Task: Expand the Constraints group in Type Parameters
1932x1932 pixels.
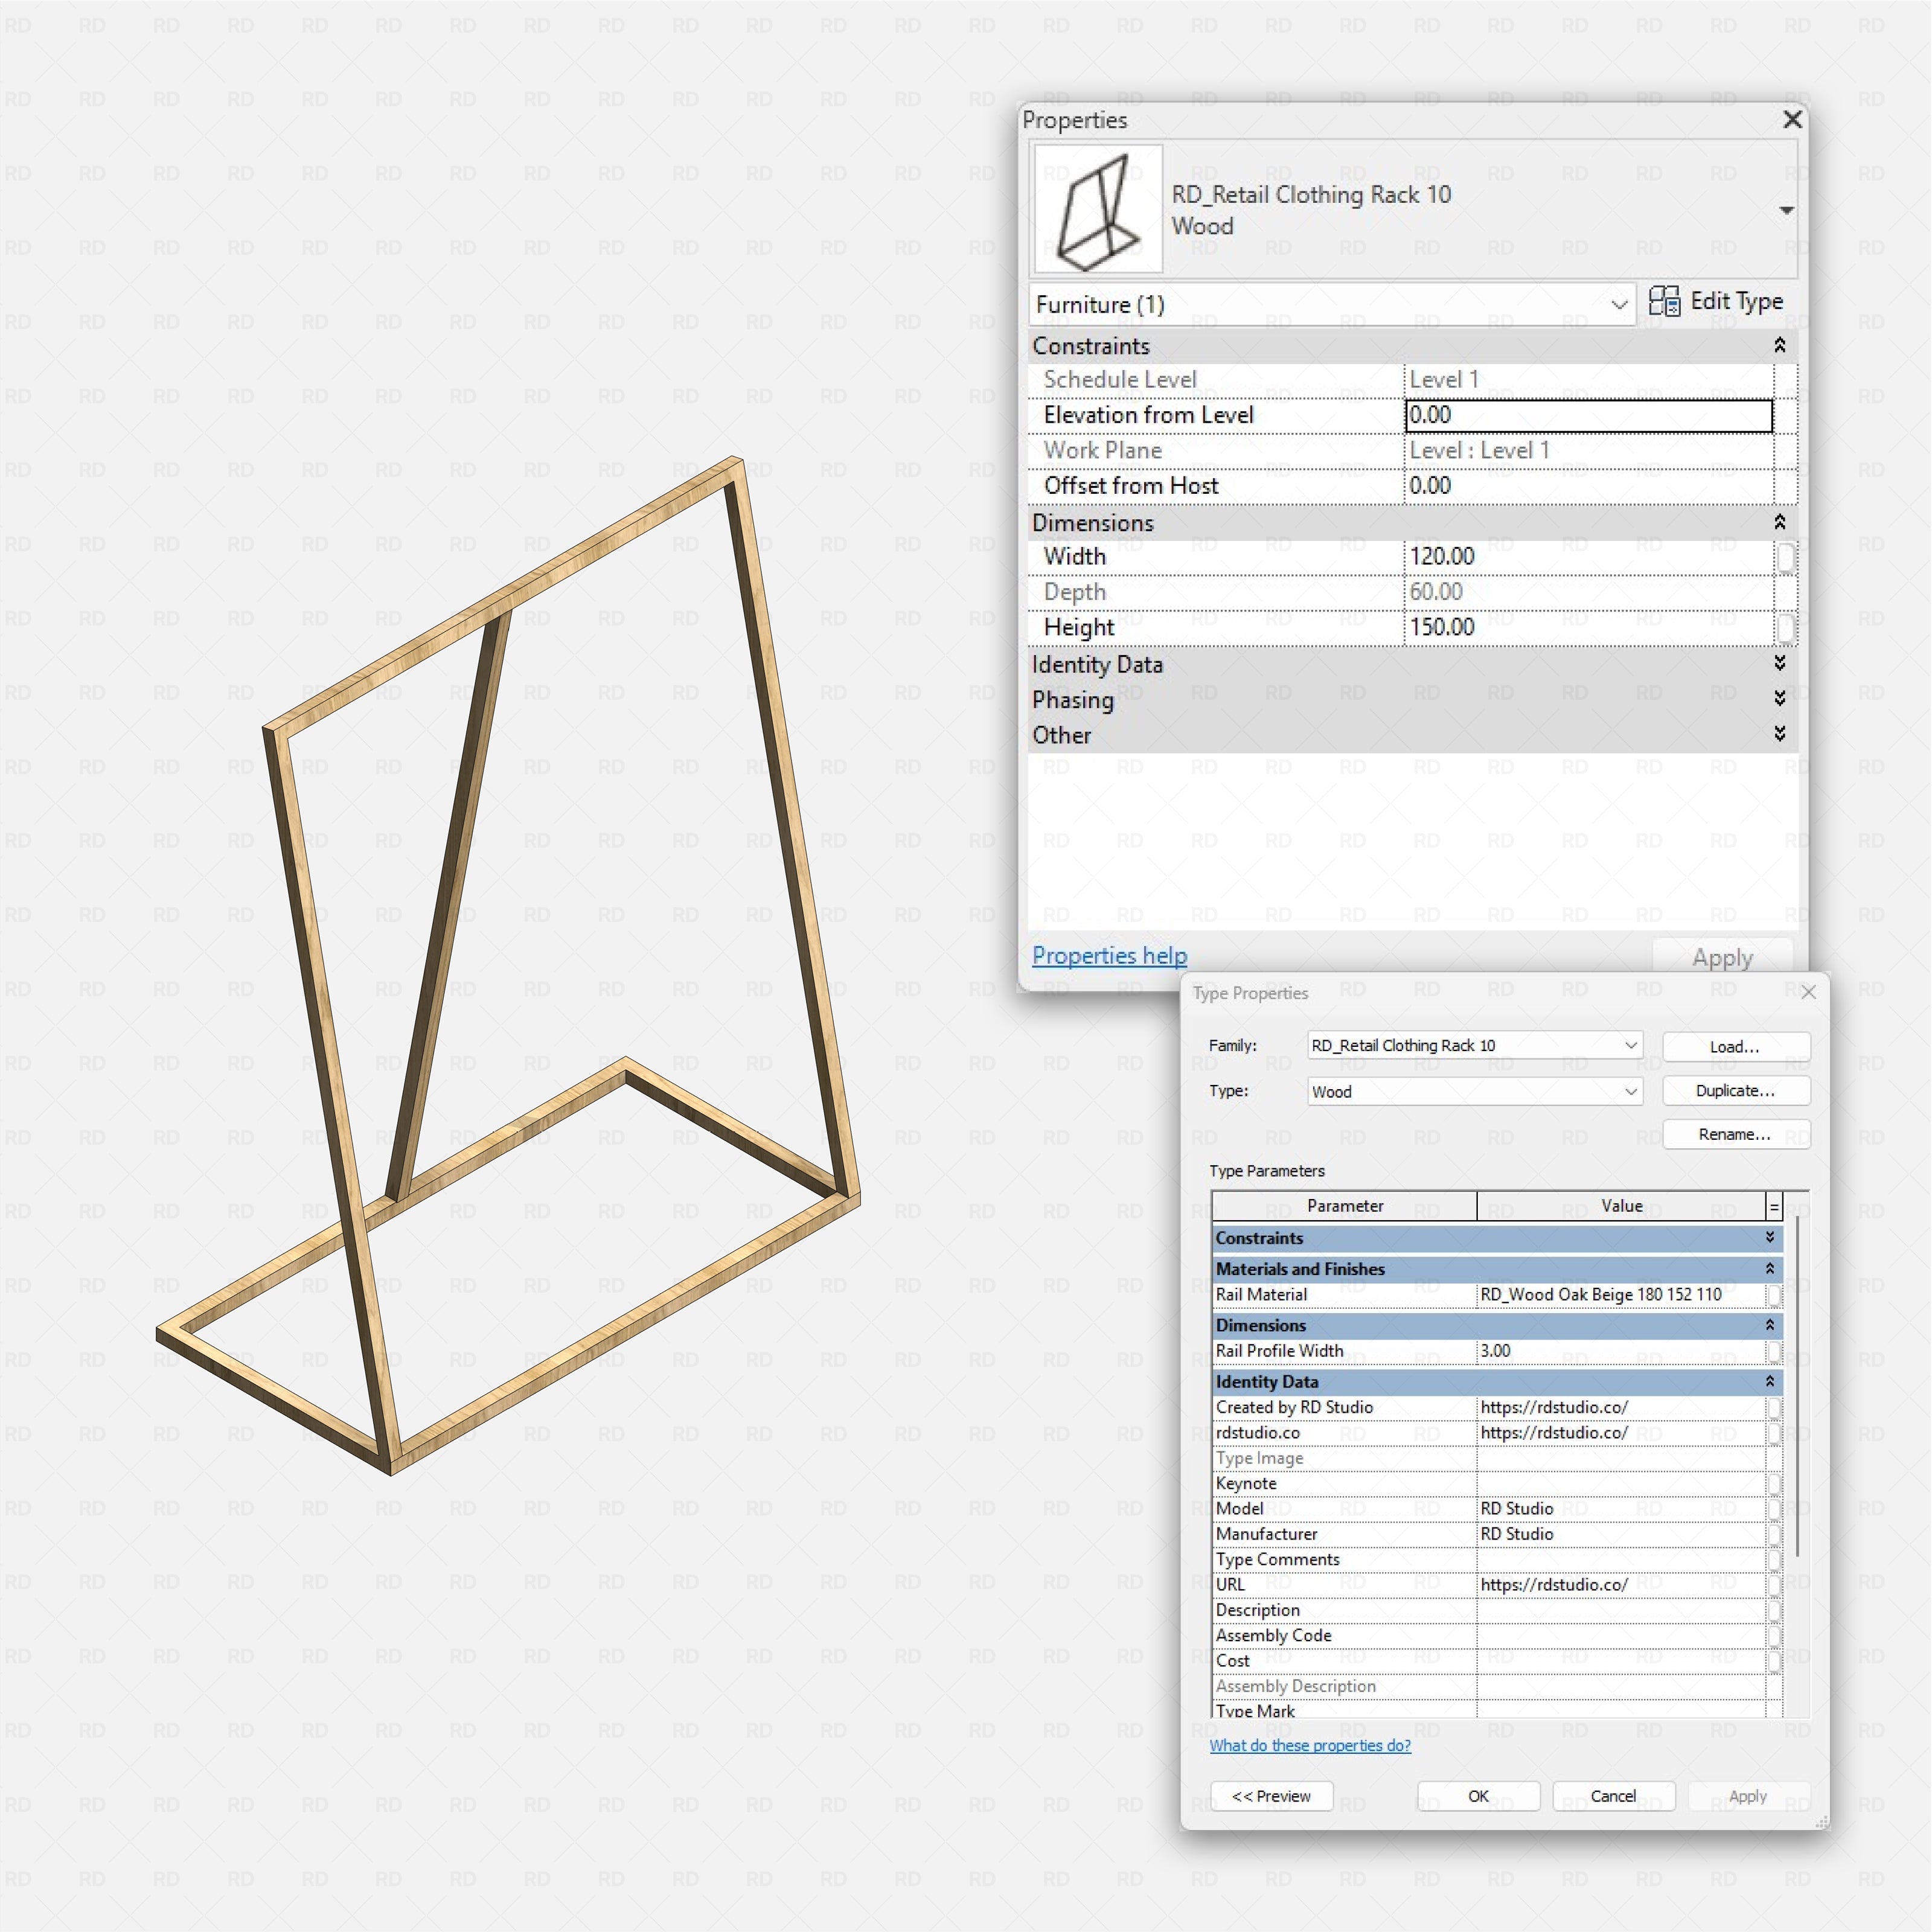Action: (x=1770, y=1238)
